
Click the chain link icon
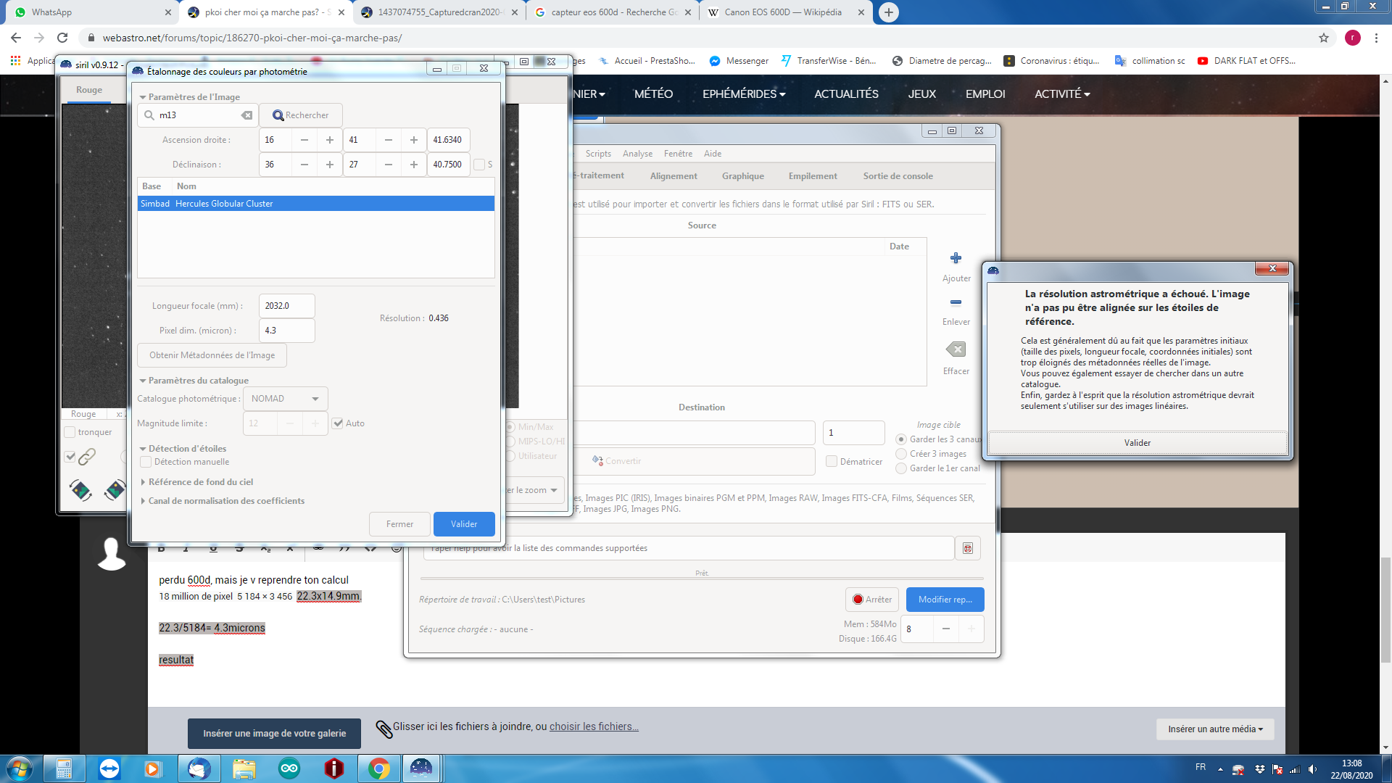click(87, 457)
